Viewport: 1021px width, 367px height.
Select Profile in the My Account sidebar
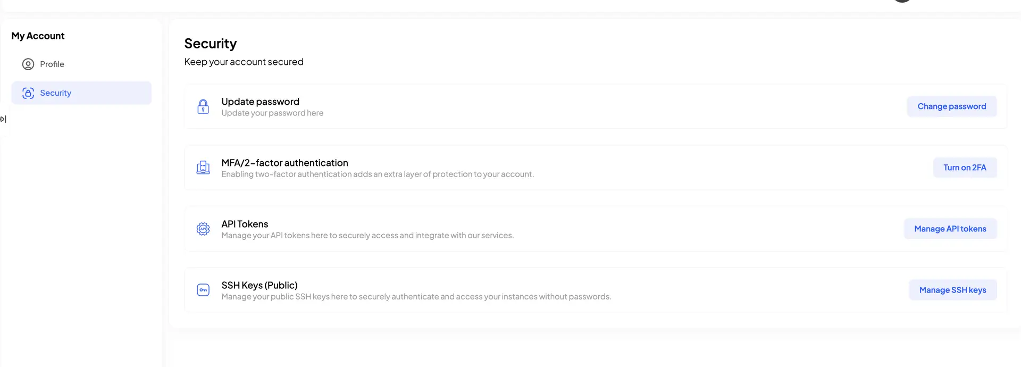pos(52,64)
